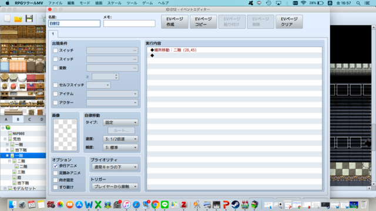This screenshot has width=376, height=211.
Task: Open the モード menu
Action: click(85, 3)
